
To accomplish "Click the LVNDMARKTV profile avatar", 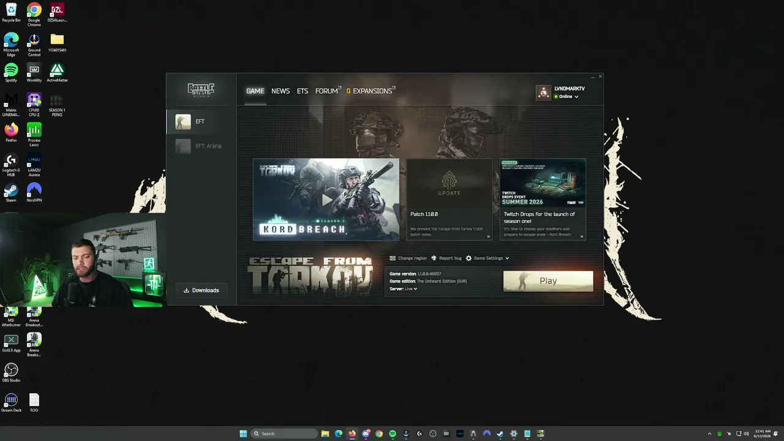I will [x=543, y=92].
